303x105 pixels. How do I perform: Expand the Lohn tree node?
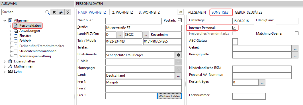[x=5, y=72]
